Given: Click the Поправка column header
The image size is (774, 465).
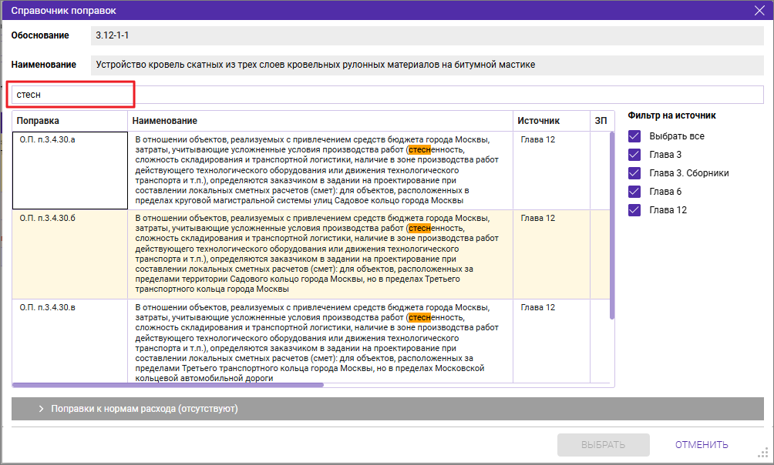Looking at the screenshot, I should [70, 121].
